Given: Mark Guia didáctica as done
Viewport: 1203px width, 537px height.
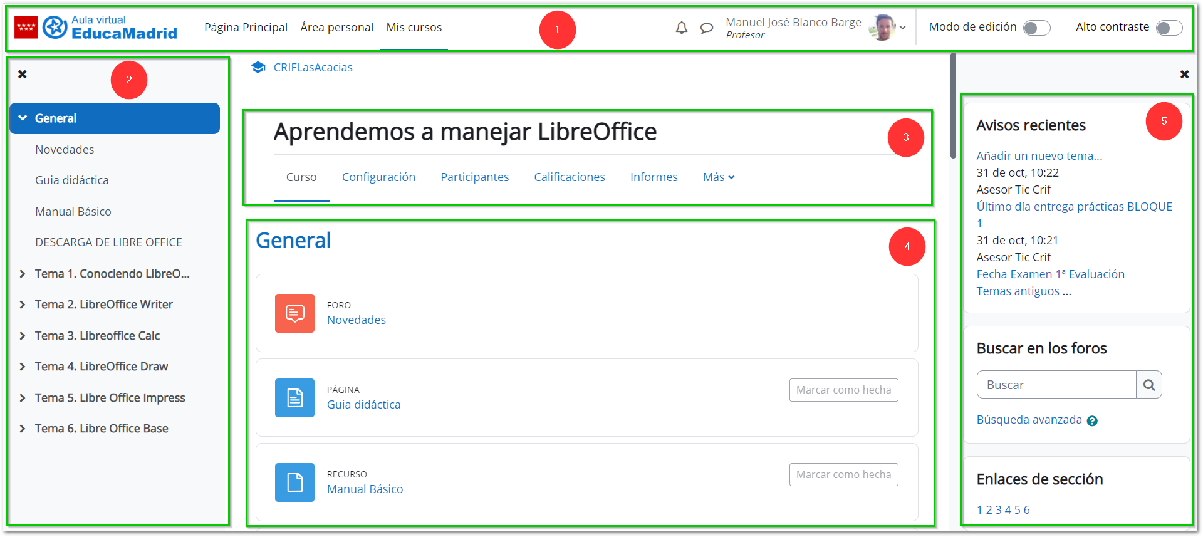Looking at the screenshot, I should pyautogui.click(x=843, y=390).
